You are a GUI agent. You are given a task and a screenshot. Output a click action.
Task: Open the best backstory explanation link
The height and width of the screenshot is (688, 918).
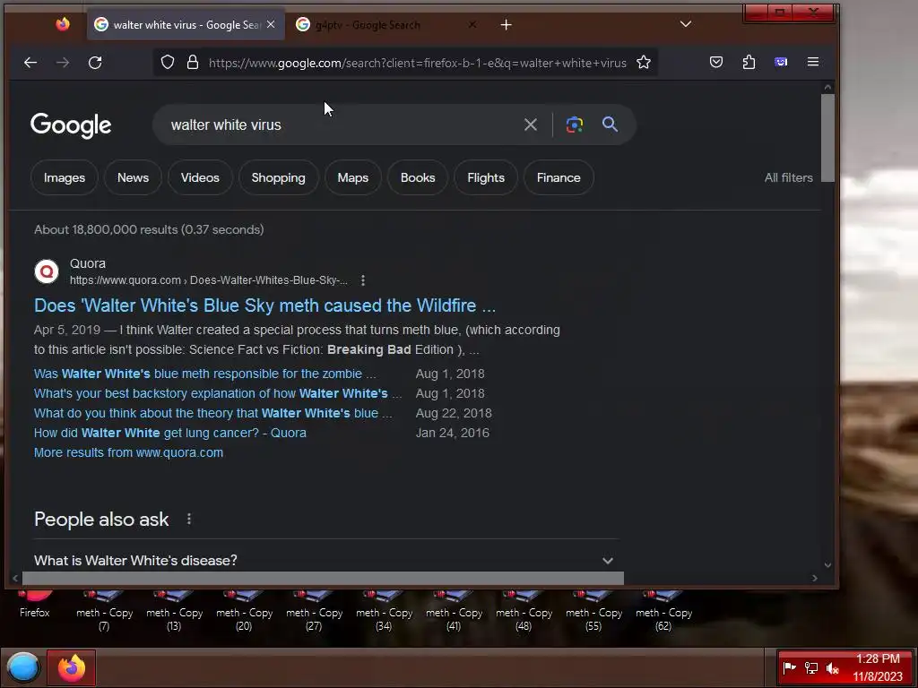coord(218,394)
